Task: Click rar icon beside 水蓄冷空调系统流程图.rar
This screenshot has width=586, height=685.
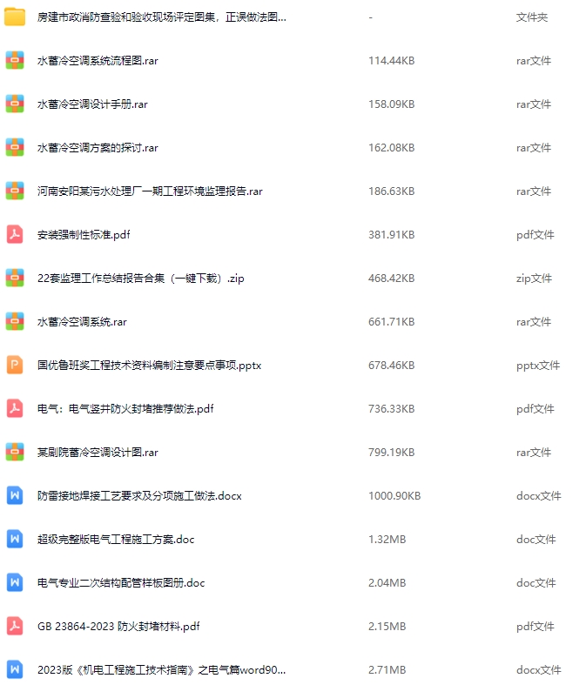Action: click(x=15, y=60)
